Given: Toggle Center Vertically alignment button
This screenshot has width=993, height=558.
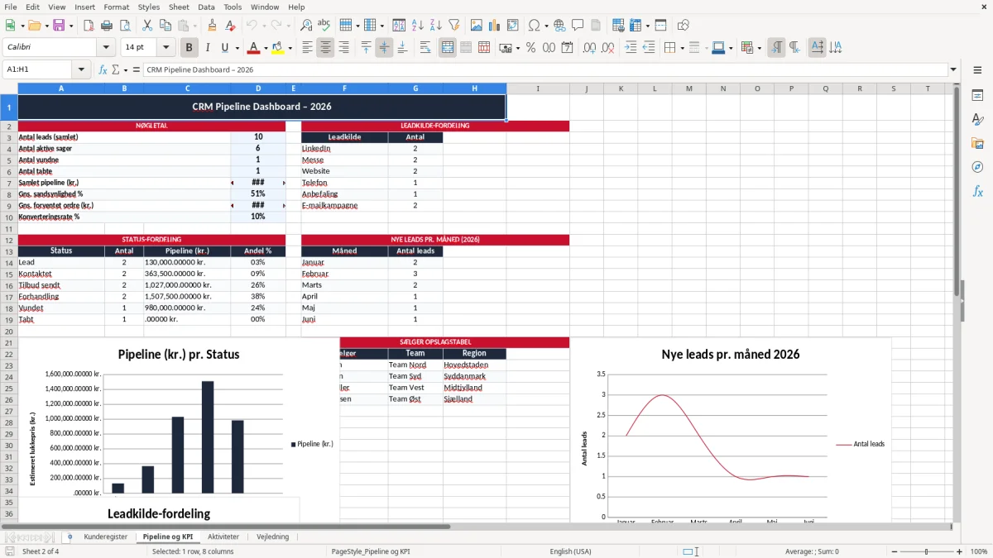Looking at the screenshot, I should pos(384,48).
